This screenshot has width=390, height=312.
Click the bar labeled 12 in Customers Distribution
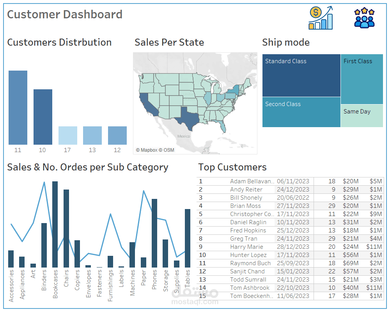[x=117, y=135]
